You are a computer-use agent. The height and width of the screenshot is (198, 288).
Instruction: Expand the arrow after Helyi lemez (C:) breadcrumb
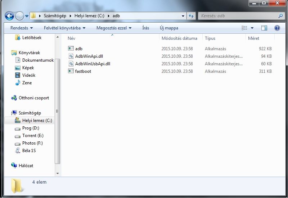[109, 16]
